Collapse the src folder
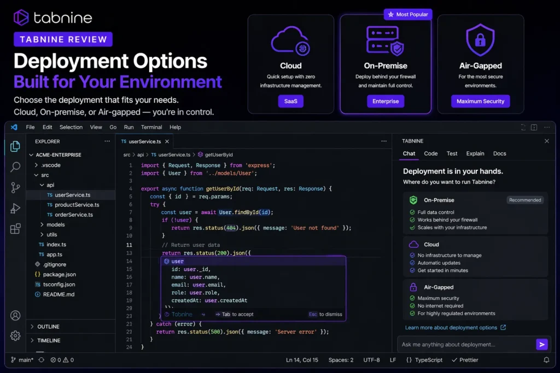Image resolution: width=560 pixels, height=373 pixels. tap(36, 175)
